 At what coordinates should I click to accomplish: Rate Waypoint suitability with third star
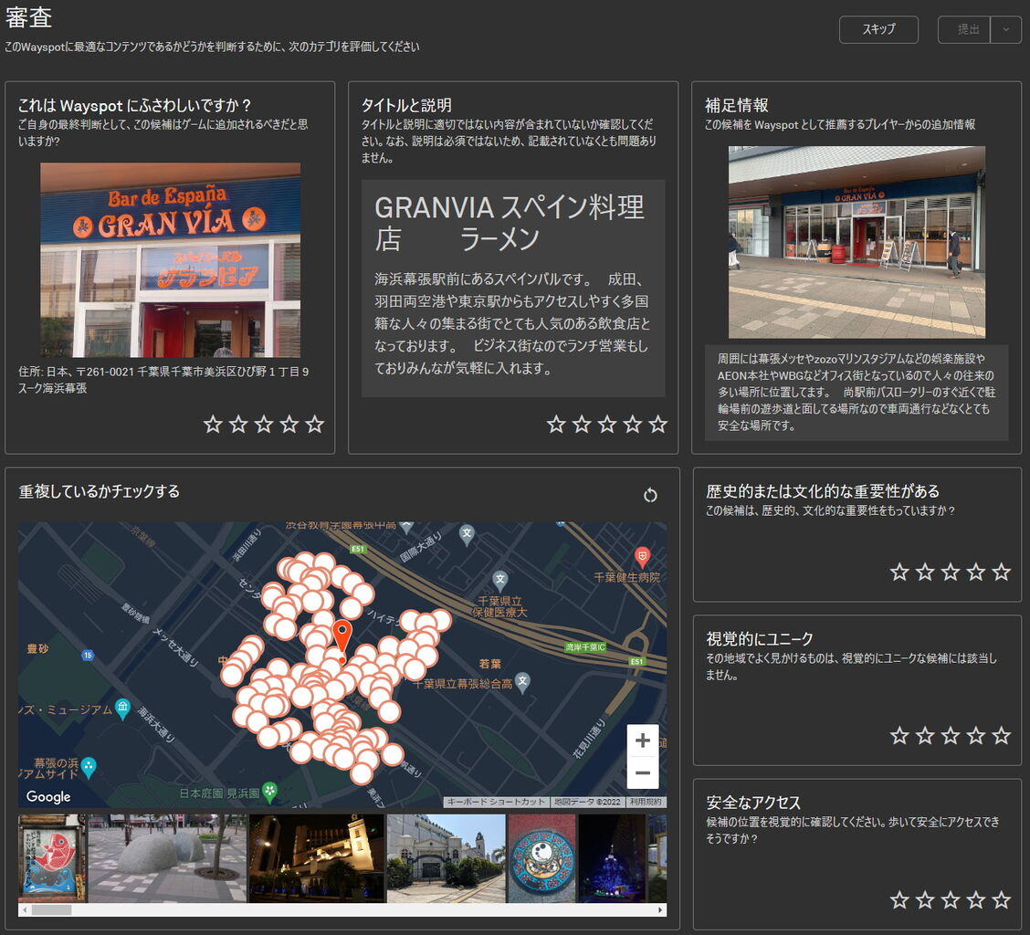pyautogui.click(x=263, y=424)
